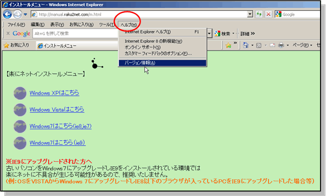Click the browser Back arrow button
Screen dimensions: 326x196
click(8, 14)
